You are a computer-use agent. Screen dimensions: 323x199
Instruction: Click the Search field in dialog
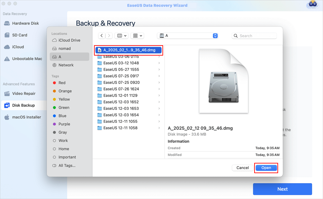tap(254, 36)
